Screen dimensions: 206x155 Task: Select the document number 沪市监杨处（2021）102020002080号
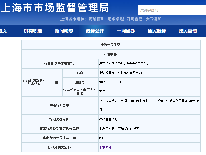(124, 63)
